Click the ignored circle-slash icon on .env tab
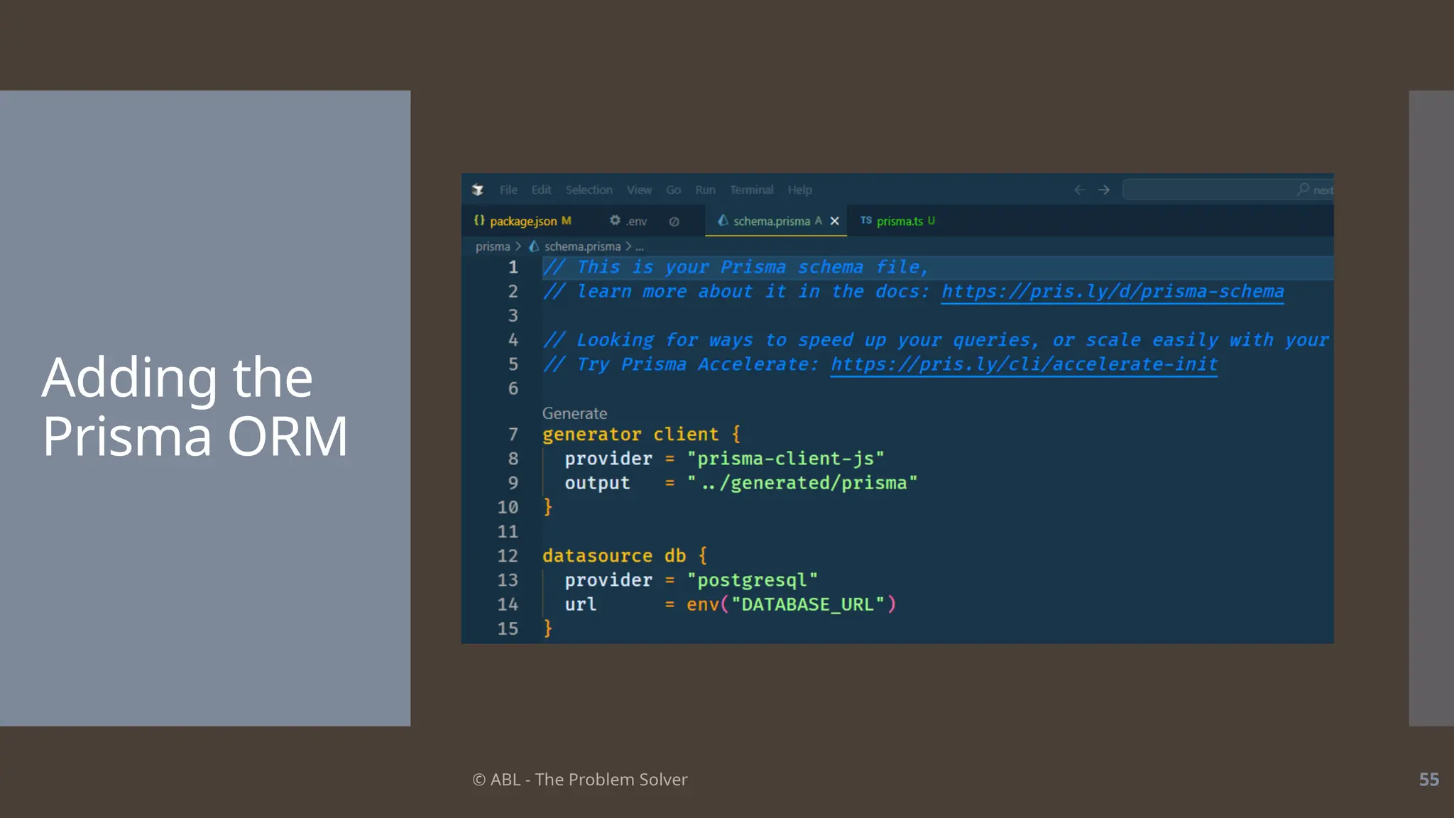The image size is (1454, 818). (674, 222)
